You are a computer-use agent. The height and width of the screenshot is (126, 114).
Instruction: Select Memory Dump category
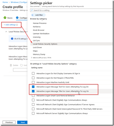(39, 54)
